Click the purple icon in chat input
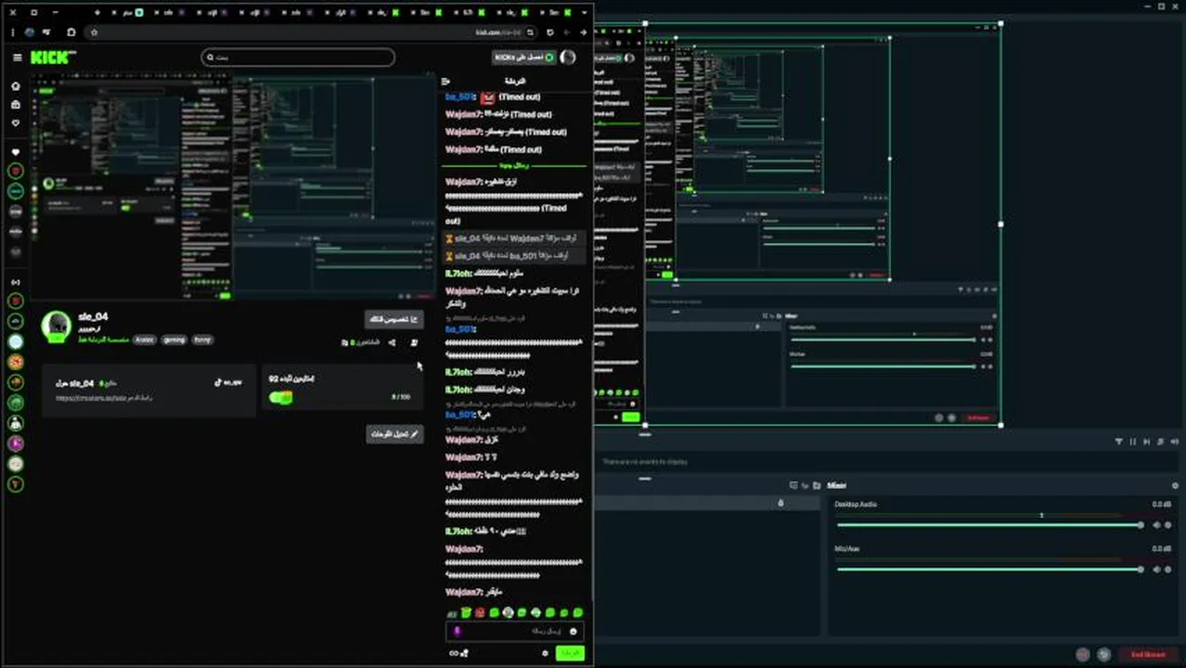 (x=457, y=631)
